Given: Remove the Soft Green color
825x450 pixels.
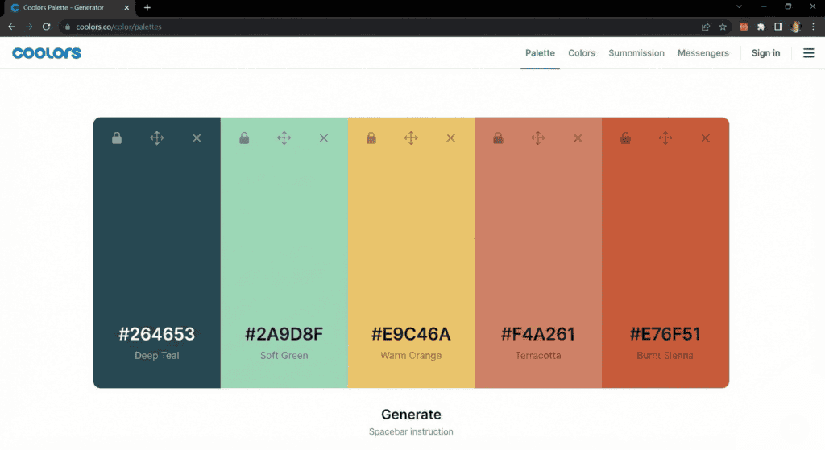Looking at the screenshot, I should 324,138.
